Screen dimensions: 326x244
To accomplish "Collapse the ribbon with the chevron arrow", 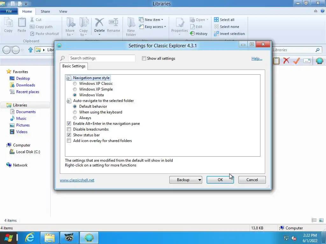I will point(315,11).
